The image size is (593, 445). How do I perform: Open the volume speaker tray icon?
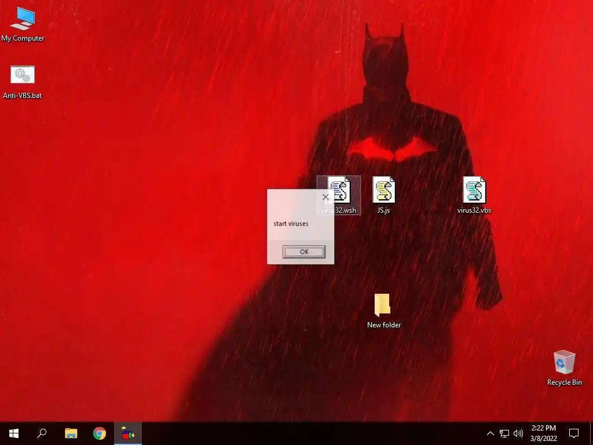(x=518, y=433)
